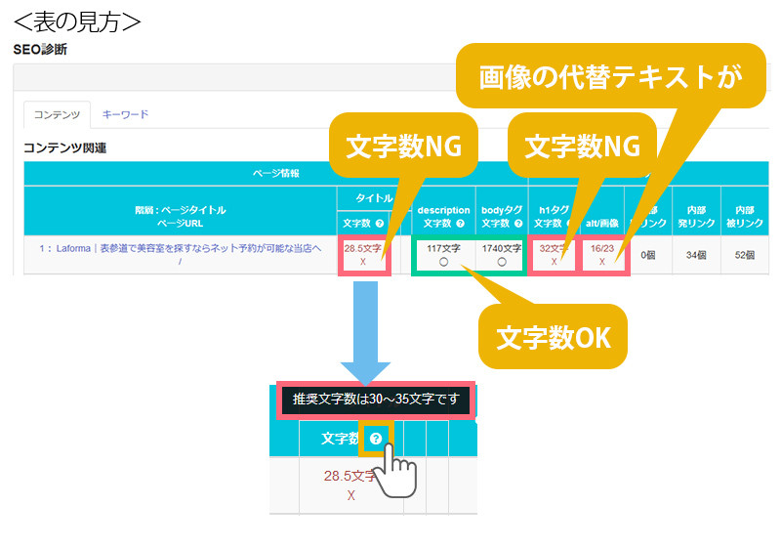Click help icon under h1タグ 文字数 header
The height and width of the screenshot is (547, 781).
click(569, 224)
